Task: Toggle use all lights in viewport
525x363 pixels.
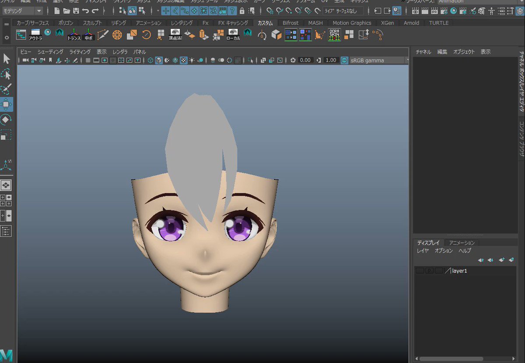Action: point(192,60)
